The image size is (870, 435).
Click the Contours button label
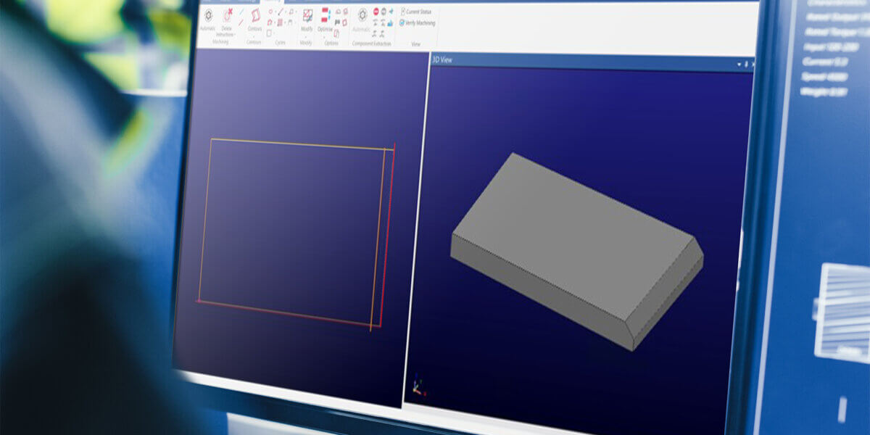(x=255, y=29)
